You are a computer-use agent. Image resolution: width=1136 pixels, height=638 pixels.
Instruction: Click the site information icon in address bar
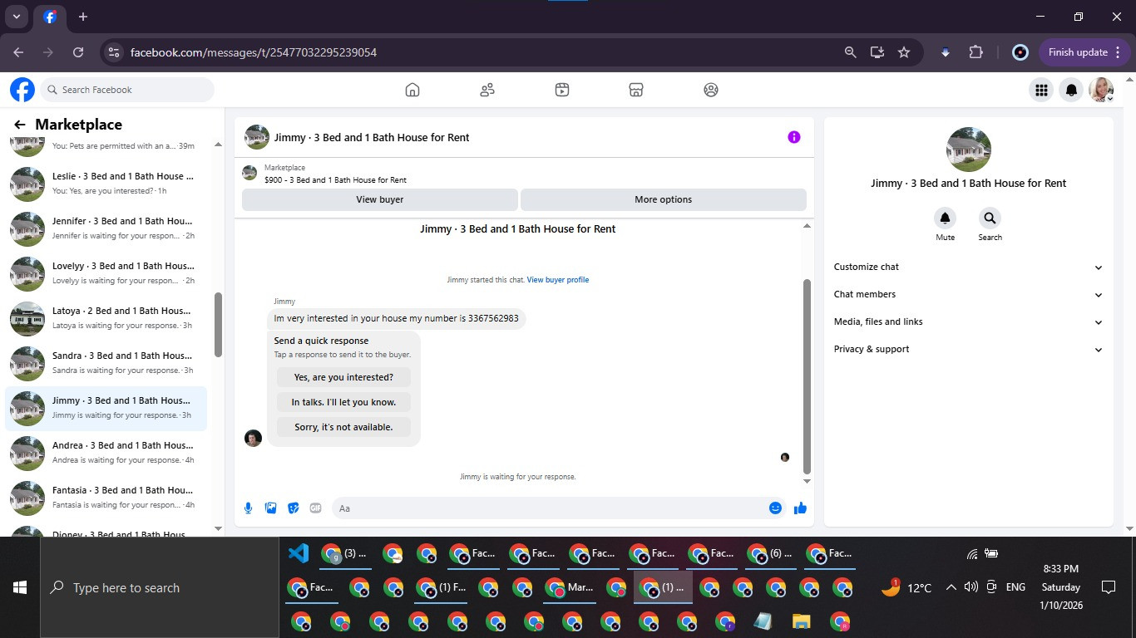click(x=114, y=52)
